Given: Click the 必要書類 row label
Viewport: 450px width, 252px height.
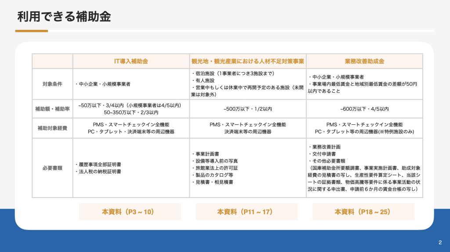Looking at the screenshot, I should [52, 168].
